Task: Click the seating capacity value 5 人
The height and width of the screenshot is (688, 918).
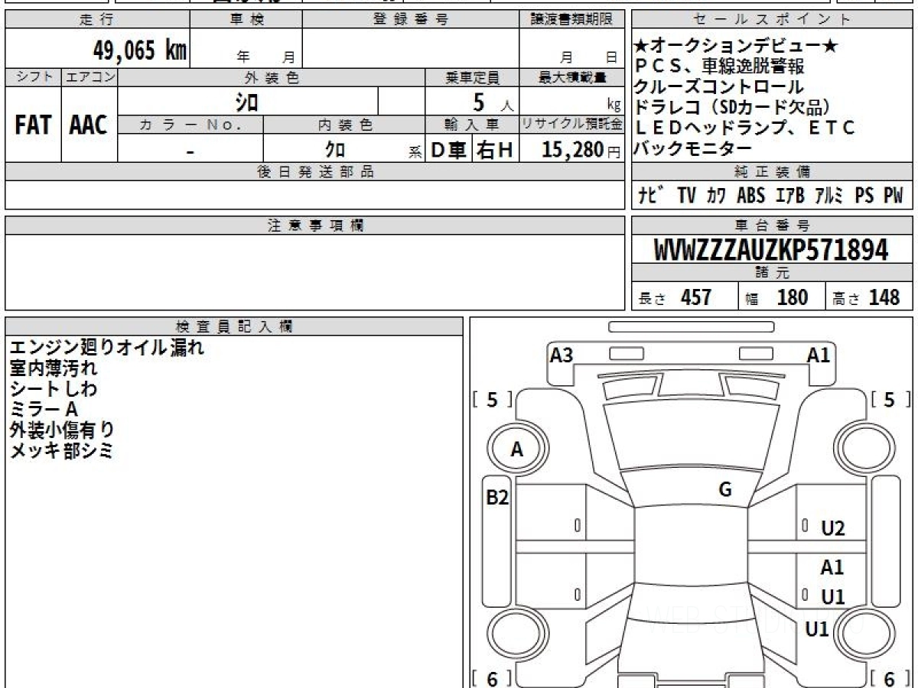Action: tap(493, 102)
